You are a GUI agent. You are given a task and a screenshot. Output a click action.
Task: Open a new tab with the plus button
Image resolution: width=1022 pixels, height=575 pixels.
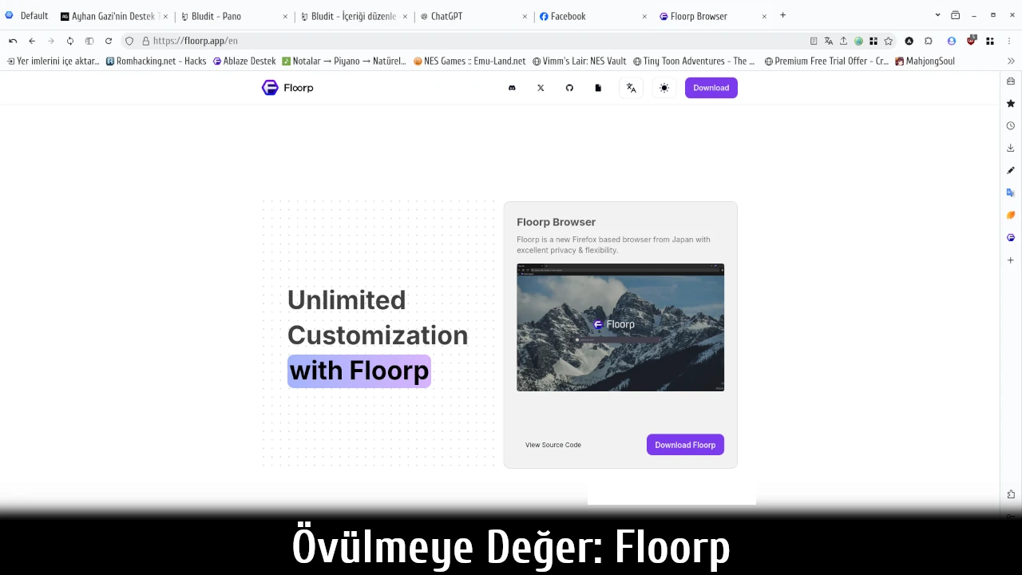pyautogui.click(x=782, y=15)
